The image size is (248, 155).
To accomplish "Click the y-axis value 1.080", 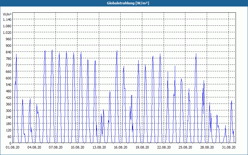I will tap(7, 26).
